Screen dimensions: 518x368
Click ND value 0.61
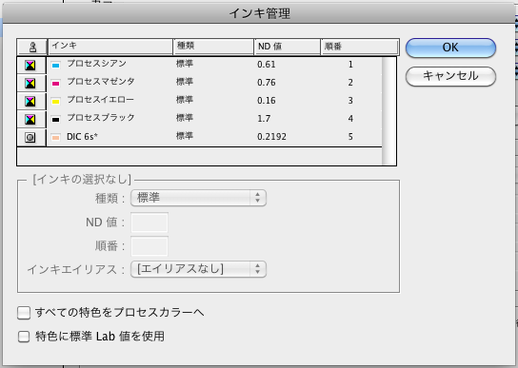[x=267, y=65]
